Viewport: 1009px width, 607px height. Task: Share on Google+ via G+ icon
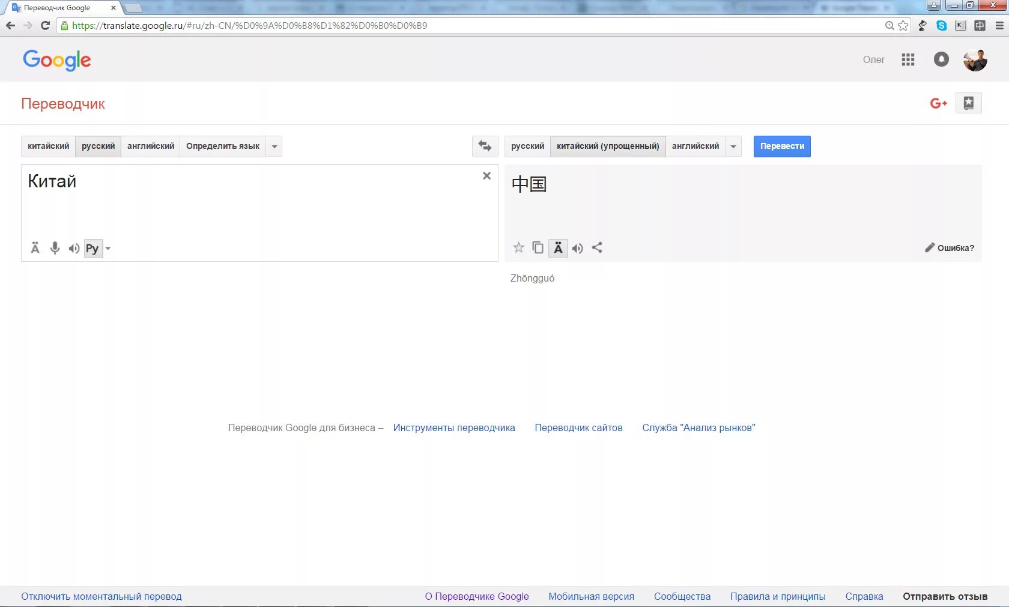click(x=939, y=103)
